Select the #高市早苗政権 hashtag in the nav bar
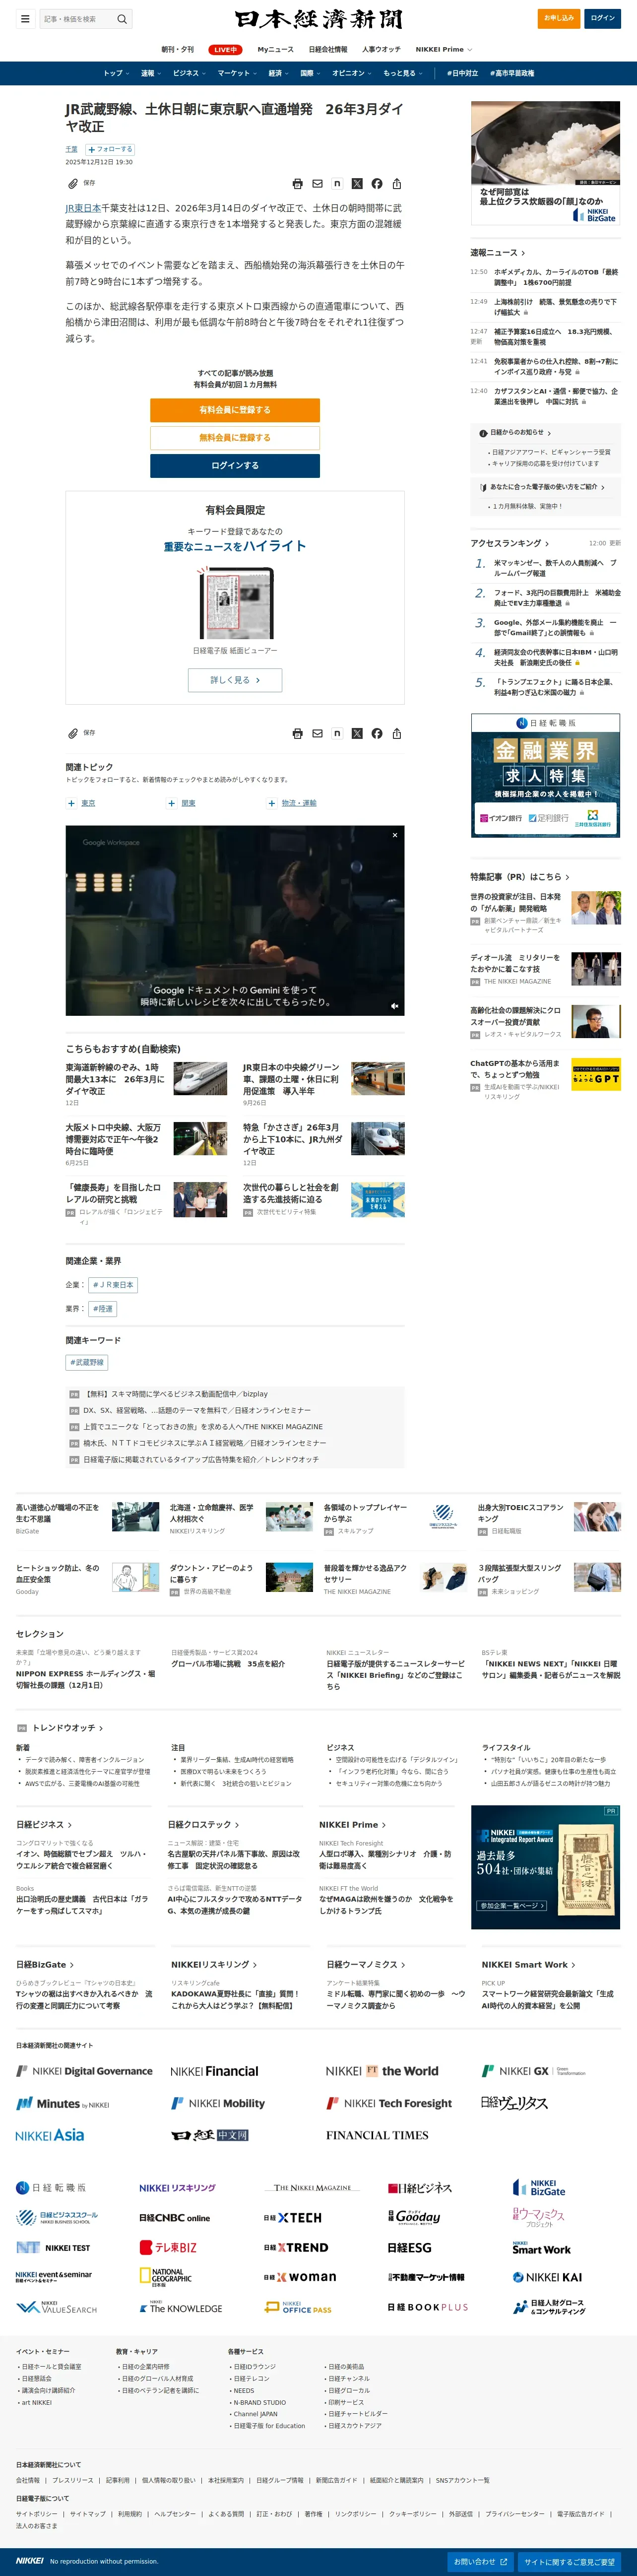The height and width of the screenshot is (2576, 637). 512,73
